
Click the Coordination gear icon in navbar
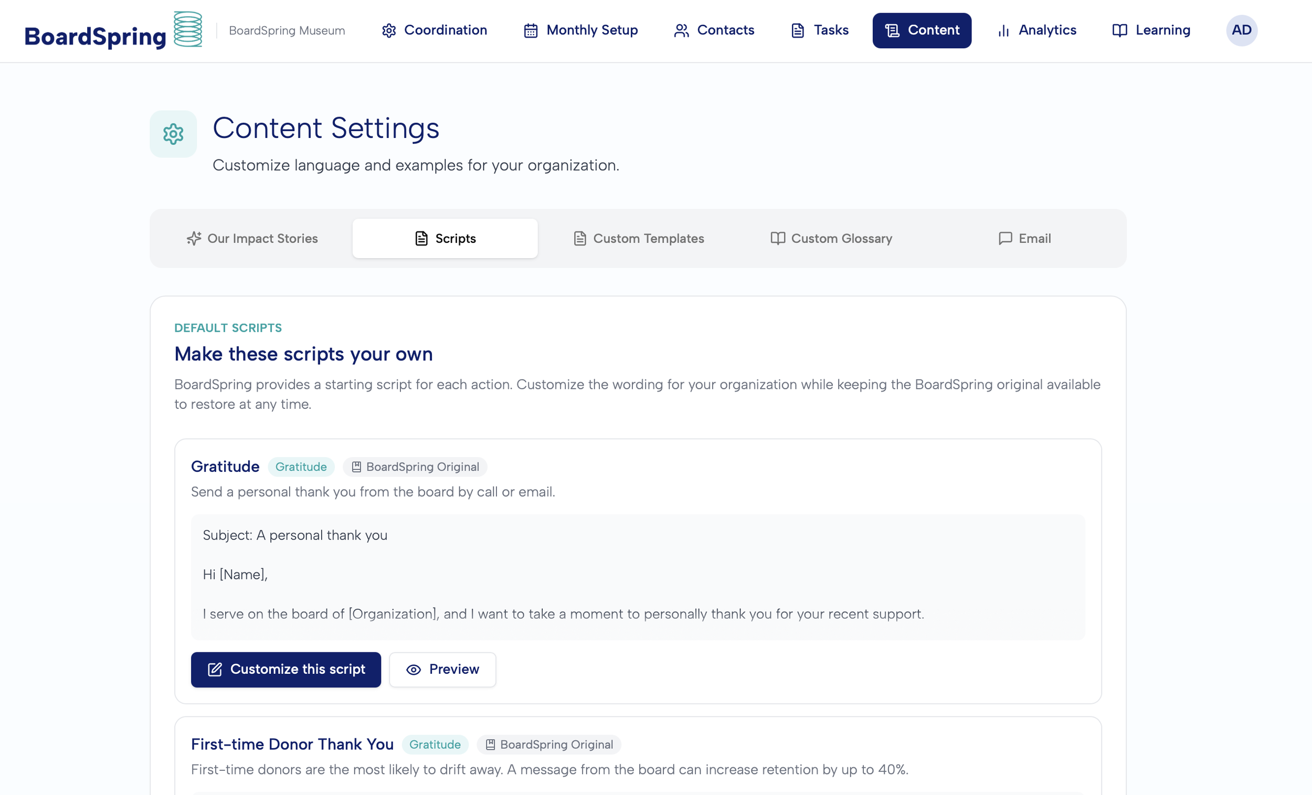click(389, 31)
